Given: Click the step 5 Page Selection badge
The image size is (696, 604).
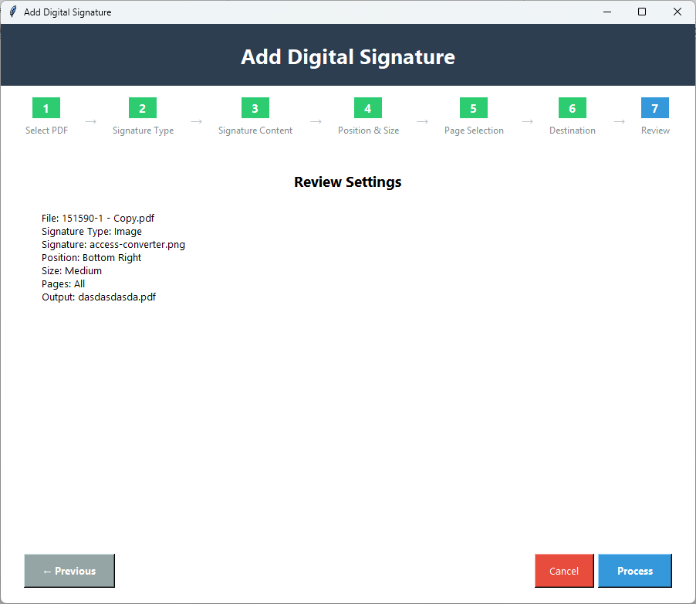Looking at the screenshot, I should pos(473,108).
